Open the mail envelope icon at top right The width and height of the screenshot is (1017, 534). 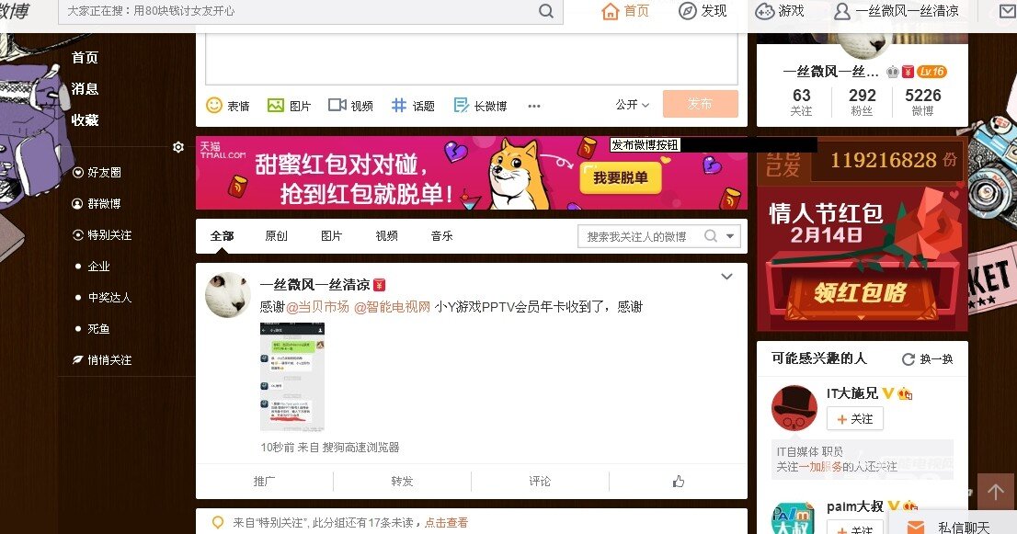(x=1008, y=11)
